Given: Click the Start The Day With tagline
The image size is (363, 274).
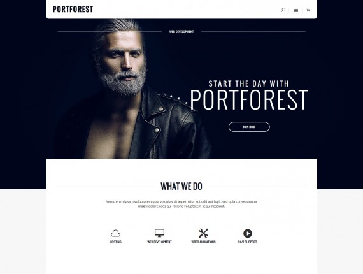Looking at the screenshot, I should (x=249, y=83).
